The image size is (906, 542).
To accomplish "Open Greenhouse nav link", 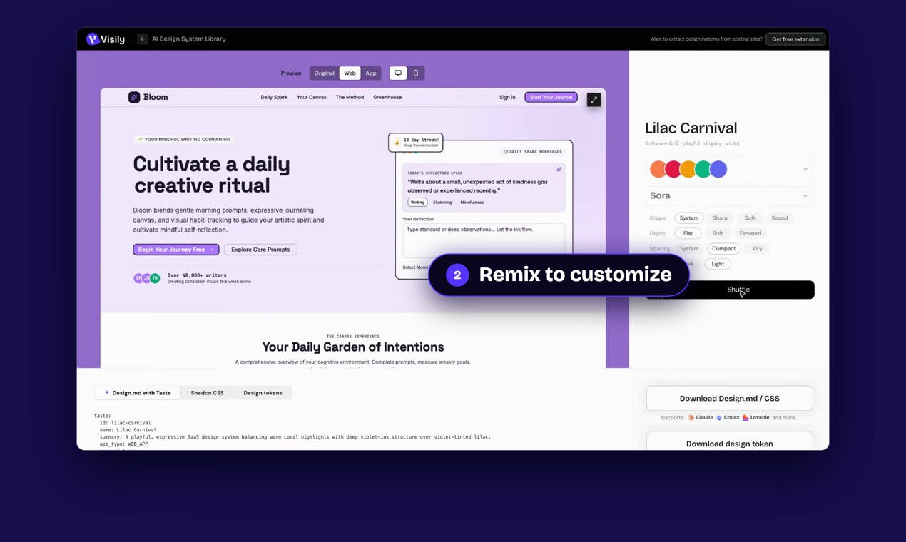I will [387, 98].
